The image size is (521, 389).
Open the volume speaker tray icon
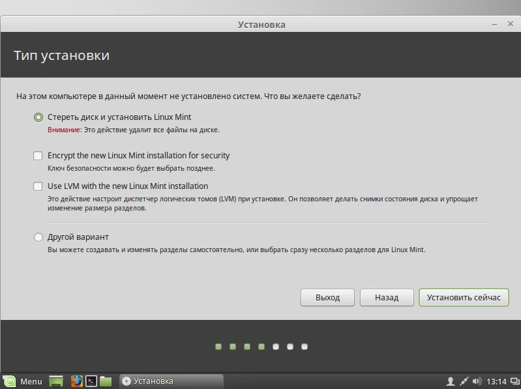[x=477, y=381]
